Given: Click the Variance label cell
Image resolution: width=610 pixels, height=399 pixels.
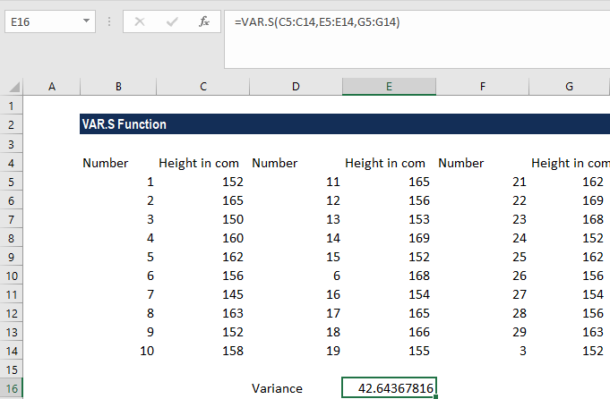Looking at the screenshot, I should [x=296, y=388].
